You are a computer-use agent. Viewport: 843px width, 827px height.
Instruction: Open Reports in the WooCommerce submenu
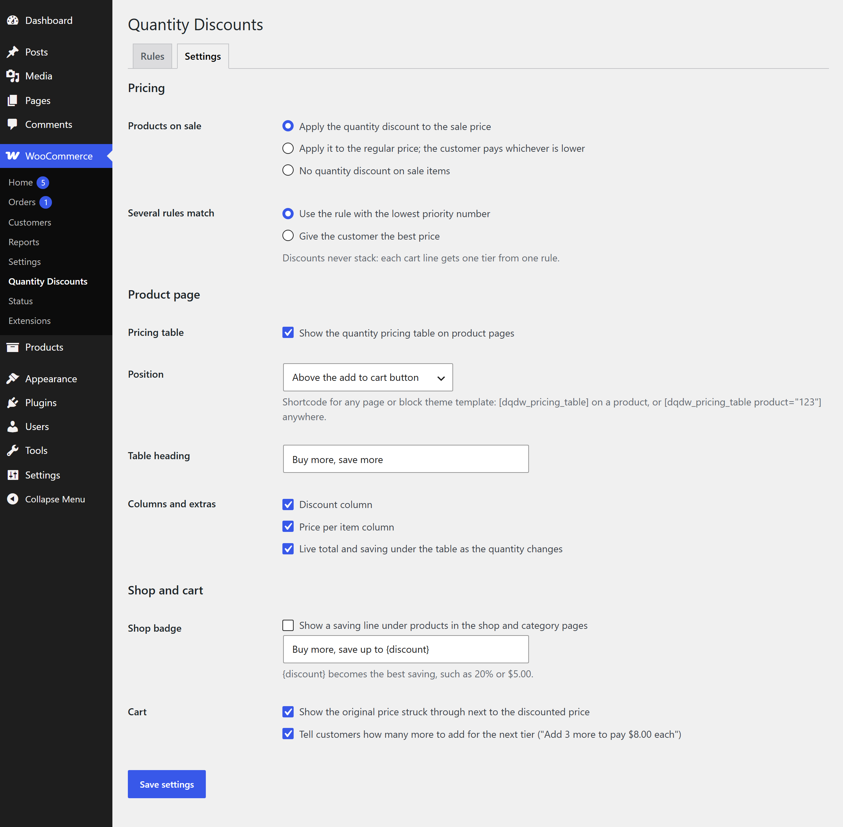24,242
